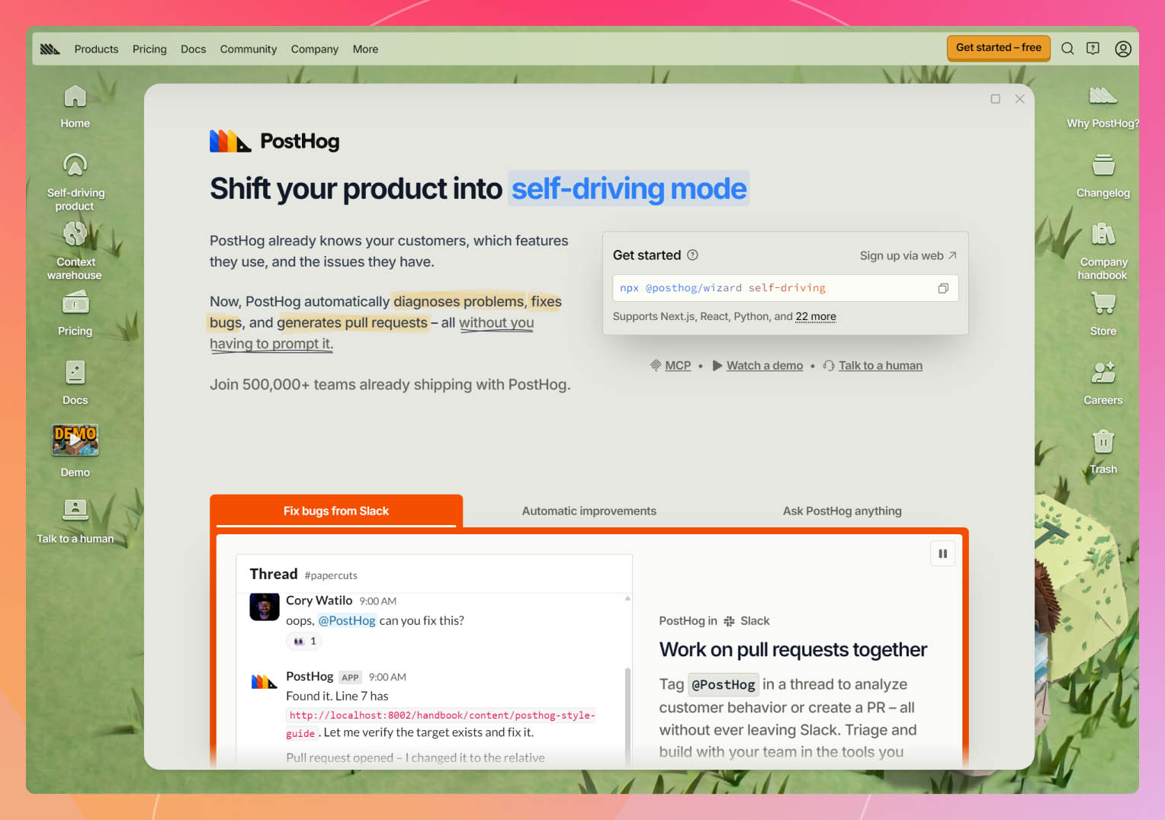The image size is (1165, 820).
Task: Expand the More menu
Action: coord(365,49)
